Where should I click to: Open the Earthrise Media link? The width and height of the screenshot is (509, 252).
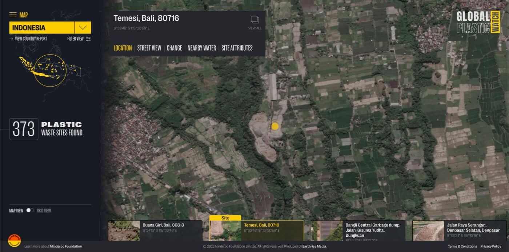tap(314, 247)
